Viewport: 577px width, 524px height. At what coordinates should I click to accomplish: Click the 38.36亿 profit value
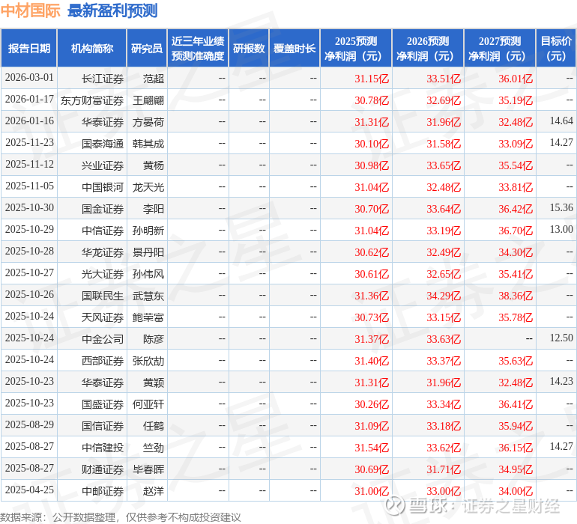516,296
